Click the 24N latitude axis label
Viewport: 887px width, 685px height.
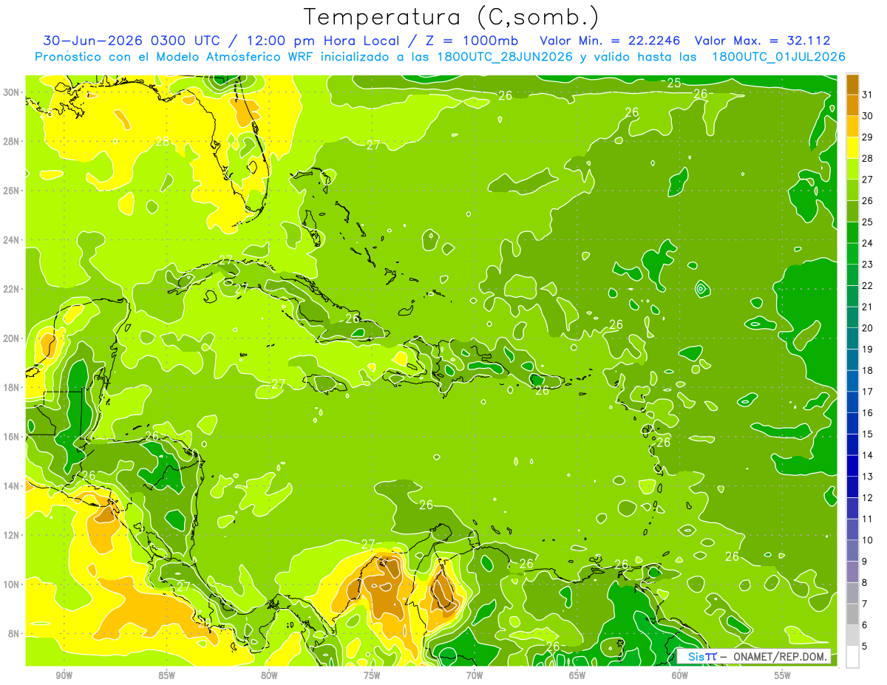click(12, 240)
